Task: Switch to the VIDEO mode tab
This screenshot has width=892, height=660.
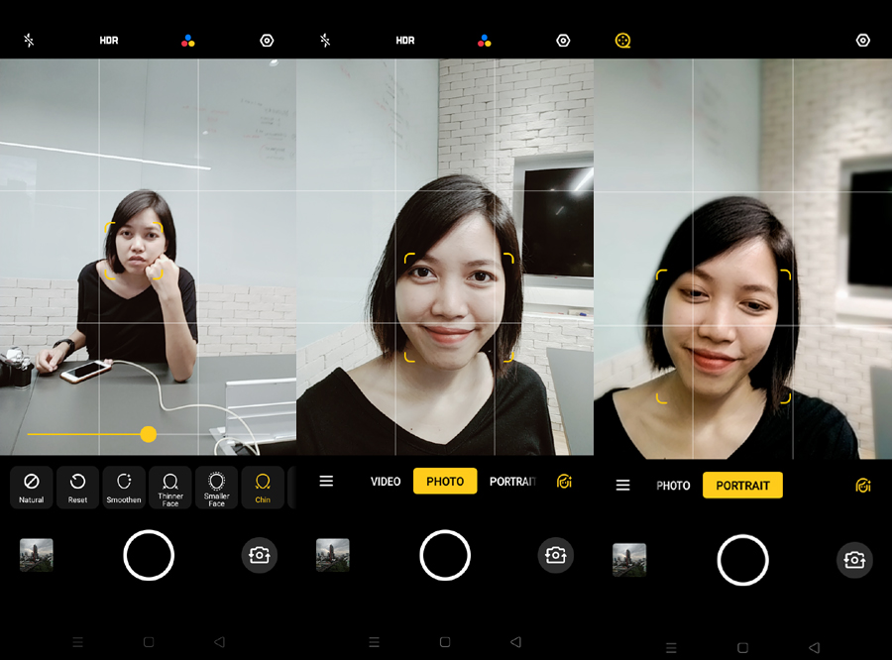Action: pos(386,482)
